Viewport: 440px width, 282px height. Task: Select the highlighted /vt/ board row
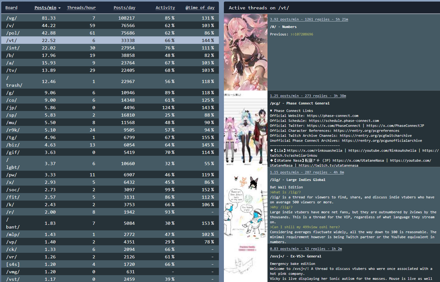(x=110, y=40)
